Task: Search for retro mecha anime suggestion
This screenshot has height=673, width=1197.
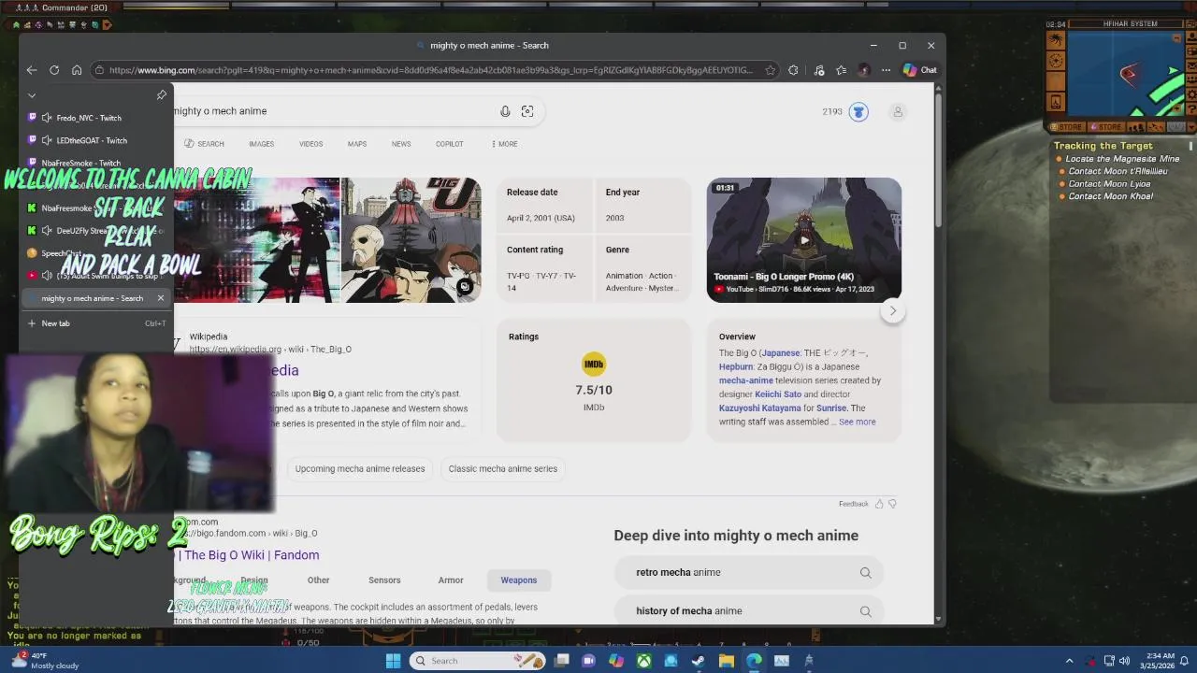Action: pyautogui.click(x=749, y=572)
